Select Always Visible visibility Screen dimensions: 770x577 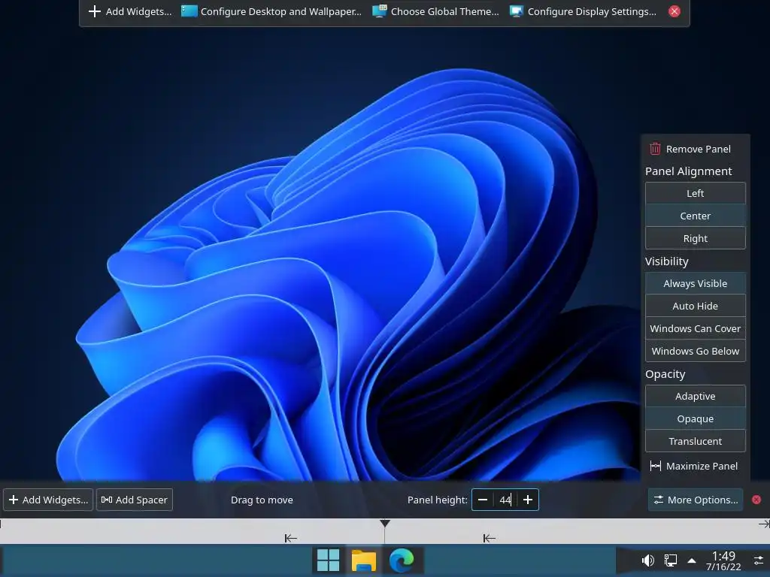tap(695, 283)
